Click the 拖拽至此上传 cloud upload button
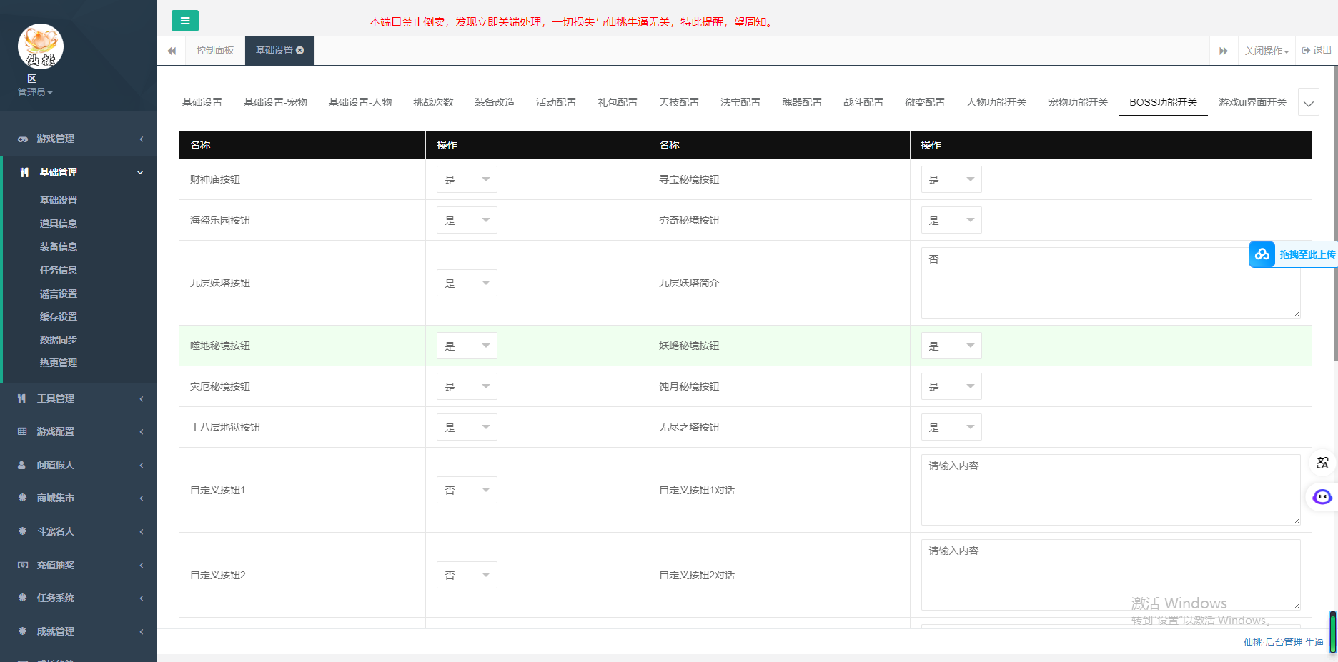 point(1293,254)
